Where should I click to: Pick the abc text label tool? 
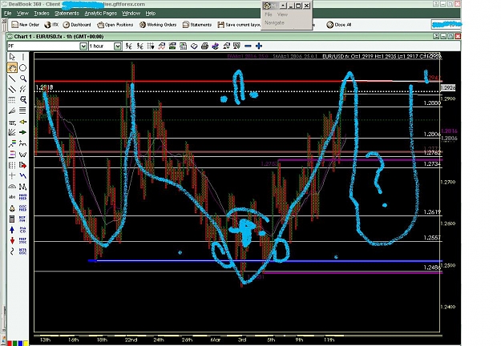pyautogui.click(x=12, y=197)
